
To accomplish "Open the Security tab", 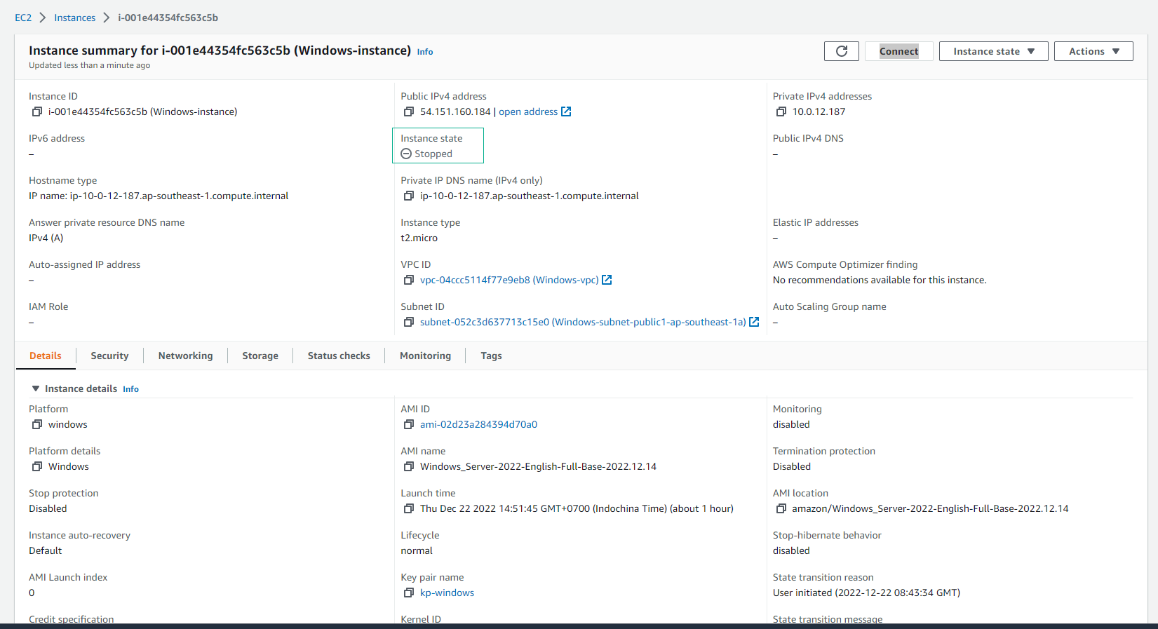I will [109, 356].
